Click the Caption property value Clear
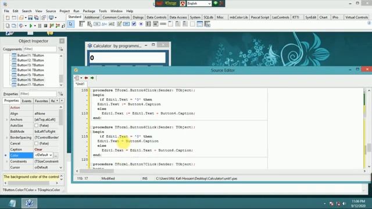Image resolution: width=372 pixels, height=209 pixels. click(x=38, y=150)
